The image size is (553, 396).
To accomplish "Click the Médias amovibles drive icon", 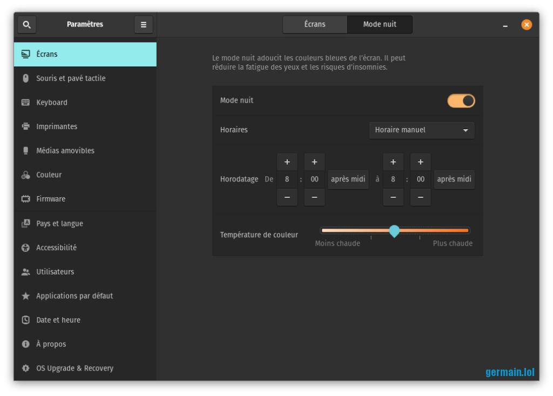I will (26, 151).
